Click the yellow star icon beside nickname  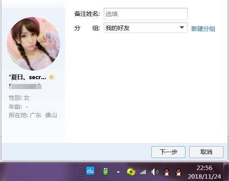click(x=52, y=77)
